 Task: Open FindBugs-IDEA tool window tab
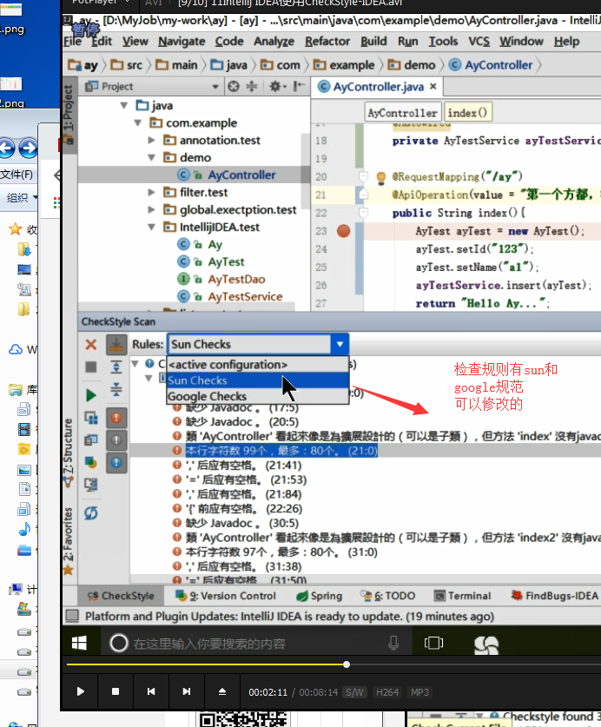click(x=554, y=596)
